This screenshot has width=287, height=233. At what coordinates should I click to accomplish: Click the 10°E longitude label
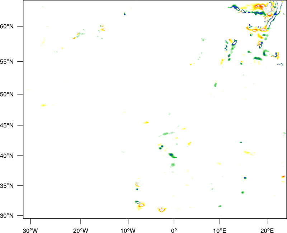[x=220, y=230]
